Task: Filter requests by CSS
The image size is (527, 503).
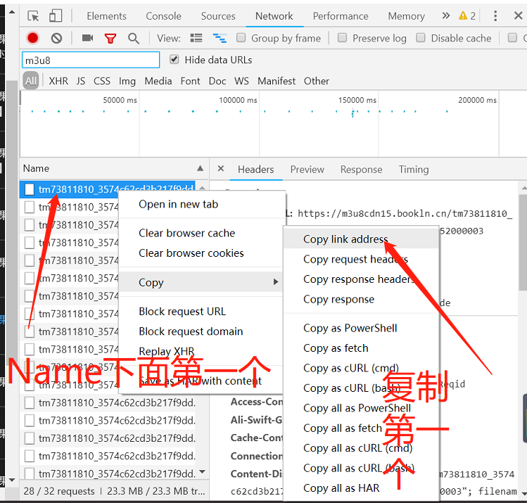Action: pyautogui.click(x=102, y=81)
